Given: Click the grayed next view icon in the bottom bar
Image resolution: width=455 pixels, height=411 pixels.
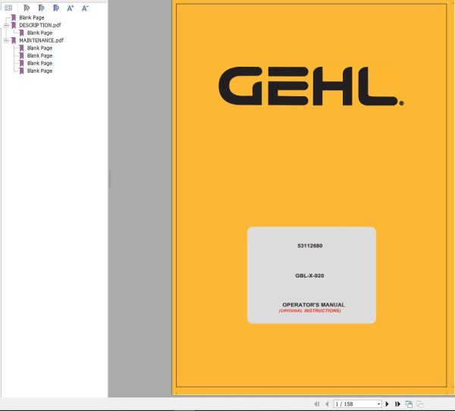Looking at the screenshot, I should coord(420,403).
